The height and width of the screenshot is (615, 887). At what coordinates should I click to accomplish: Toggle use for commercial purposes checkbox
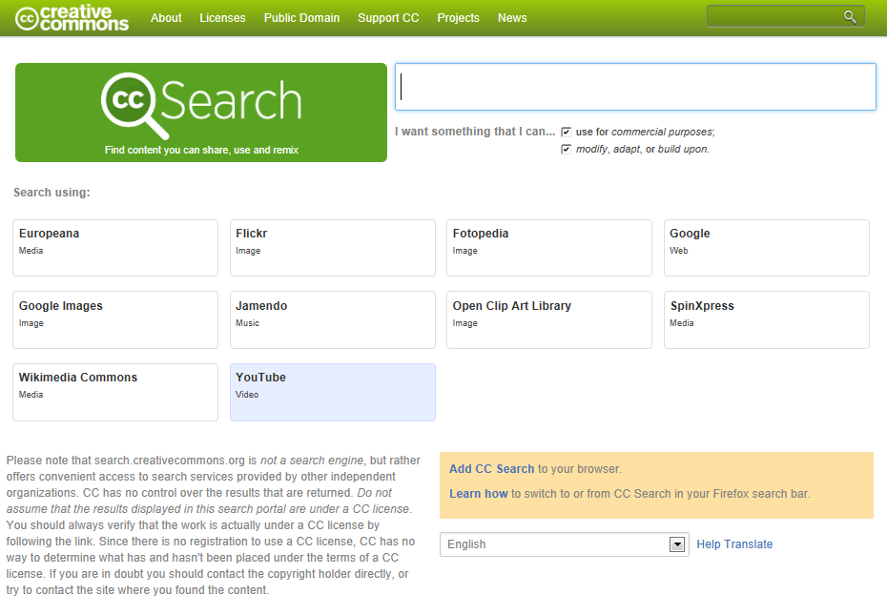click(566, 132)
